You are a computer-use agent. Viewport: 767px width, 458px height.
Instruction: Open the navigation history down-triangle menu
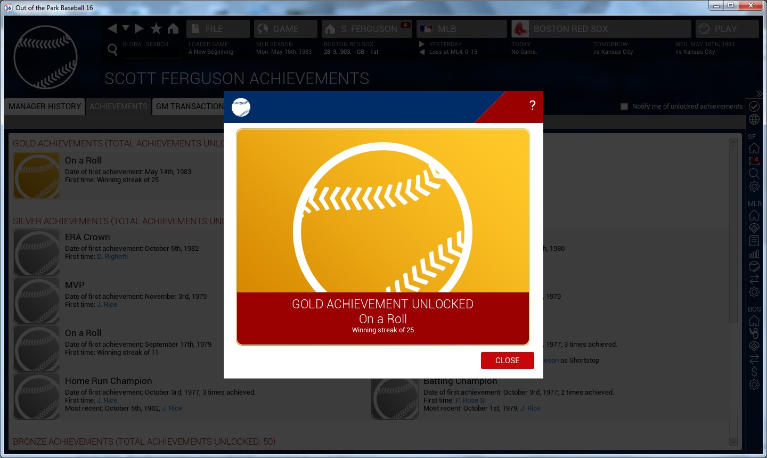[x=126, y=28]
